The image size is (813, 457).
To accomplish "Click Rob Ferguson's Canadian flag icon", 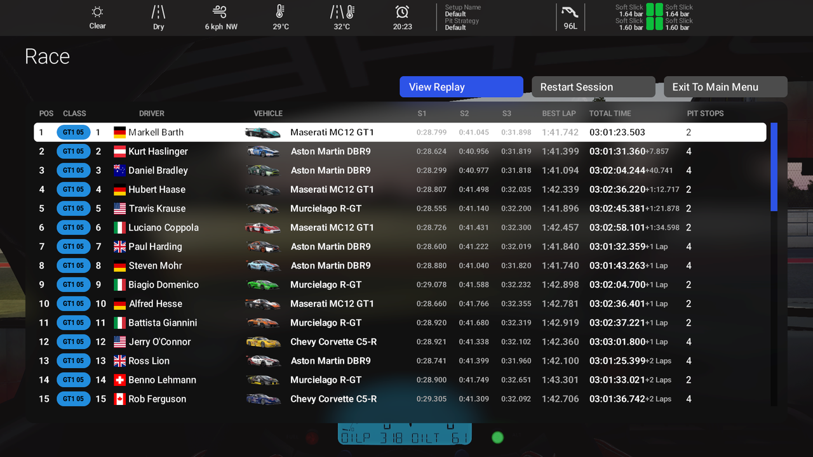I will pos(119,399).
